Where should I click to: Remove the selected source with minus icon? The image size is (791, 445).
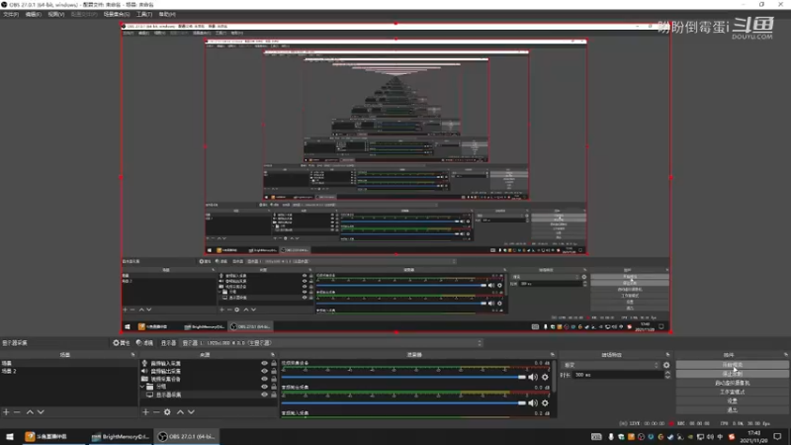pos(156,412)
